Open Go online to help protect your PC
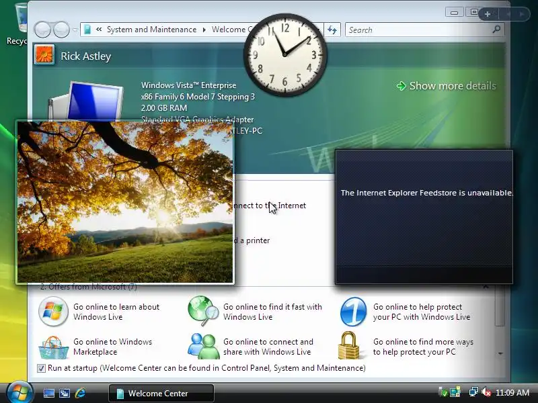Image resolution: width=538 pixels, height=403 pixels. pos(422,312)
